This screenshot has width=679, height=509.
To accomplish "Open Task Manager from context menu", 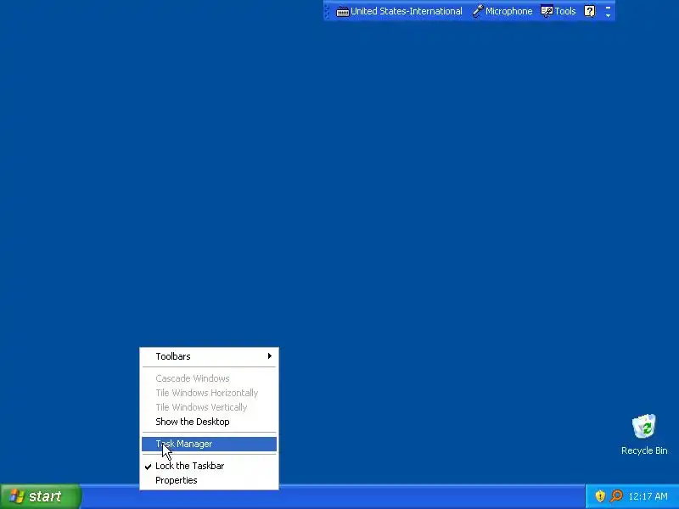I will click(x=209, y=444).
